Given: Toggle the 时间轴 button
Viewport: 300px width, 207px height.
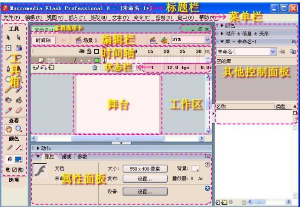Looking at the screenshot, I should click(43, 40).
